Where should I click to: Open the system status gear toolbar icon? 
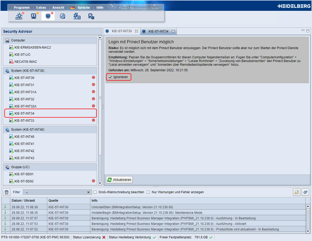click(x=19, y=16)
